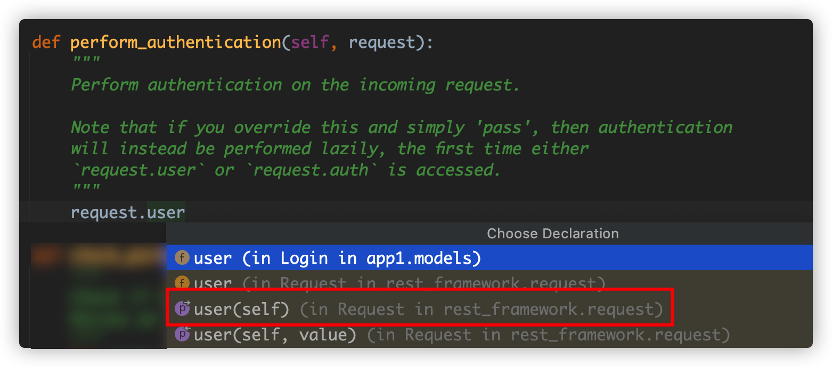
Task: Pick the "user(self, value)" setter declaration text
Action: (x=275, y=335)
